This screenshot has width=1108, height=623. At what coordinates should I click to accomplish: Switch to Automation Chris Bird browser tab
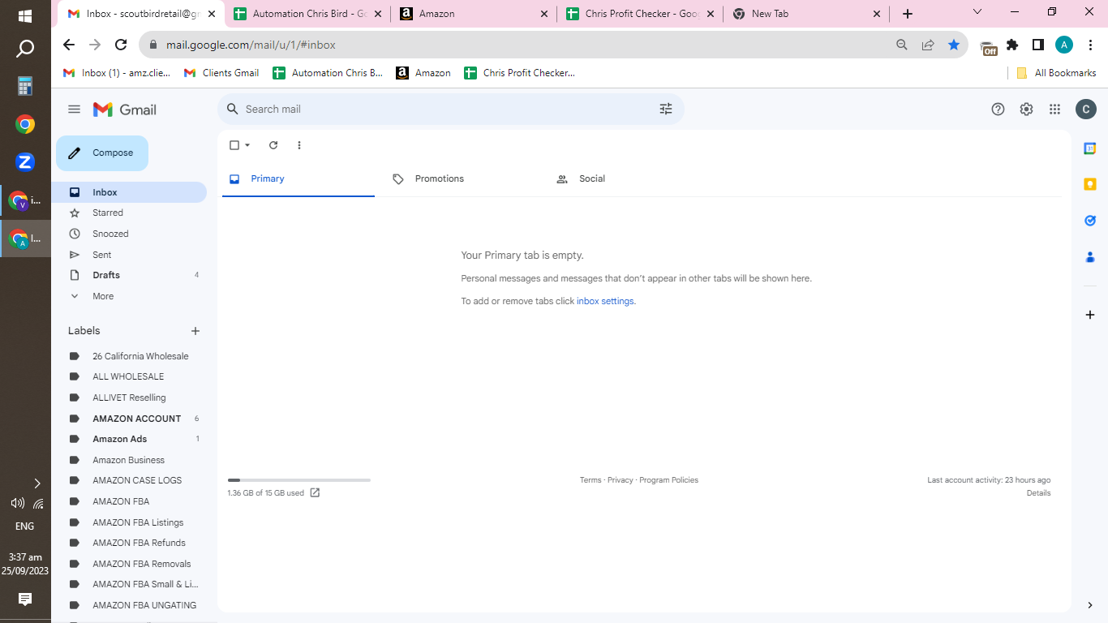point(307,14)
